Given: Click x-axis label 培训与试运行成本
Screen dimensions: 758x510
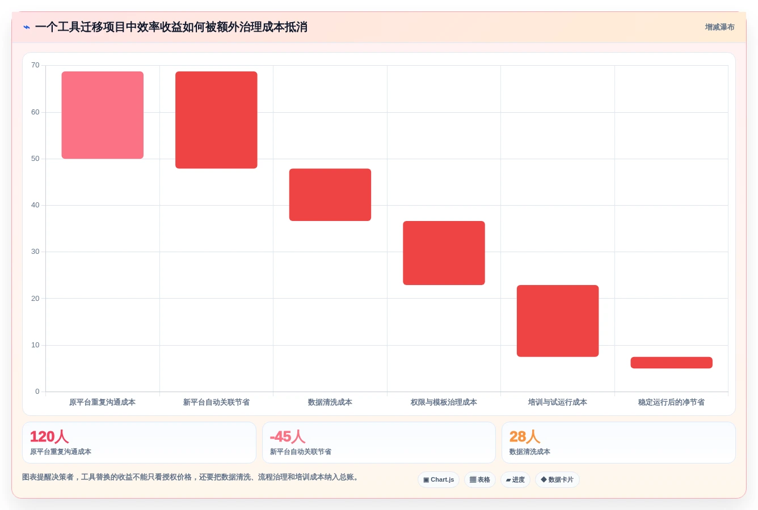Looking at the screenshot, I should point(558,402).
